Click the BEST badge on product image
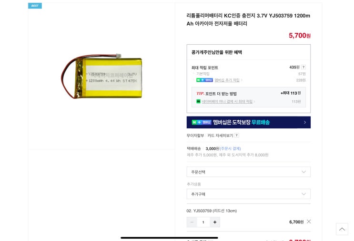The height and width of the screenshot is (241, 354). pos(35,6)
